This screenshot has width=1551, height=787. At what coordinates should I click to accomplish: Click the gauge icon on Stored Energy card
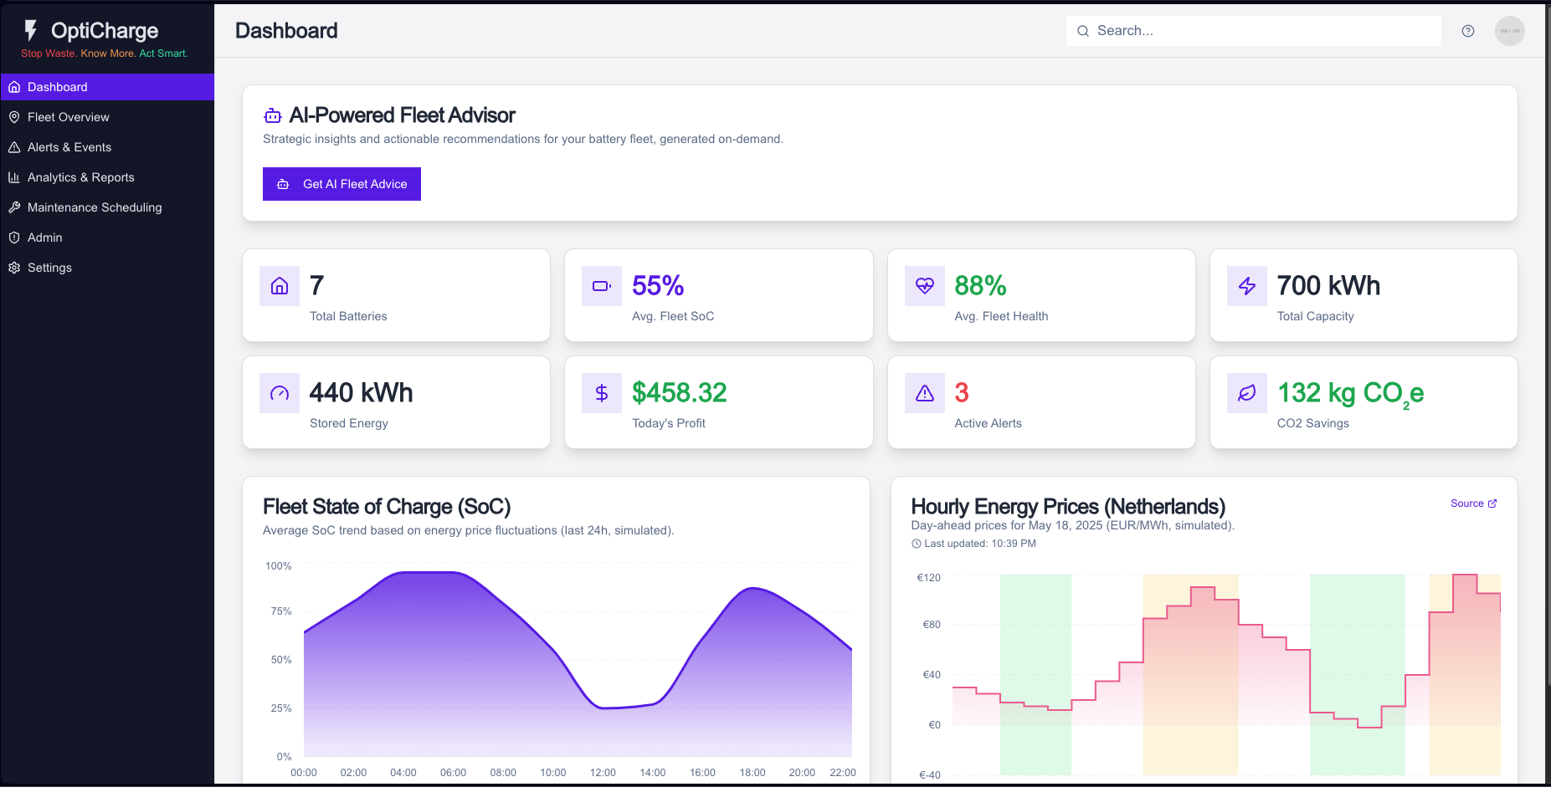pos(279,392)
